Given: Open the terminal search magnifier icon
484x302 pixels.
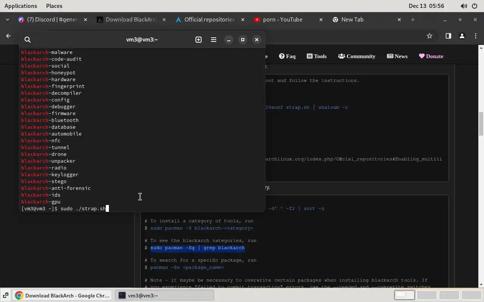Looking at the screenshot, I should [28, 40].
